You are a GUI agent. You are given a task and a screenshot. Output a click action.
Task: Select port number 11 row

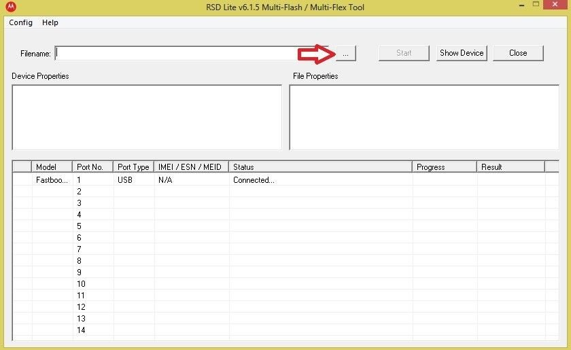[x=285, y=296]
